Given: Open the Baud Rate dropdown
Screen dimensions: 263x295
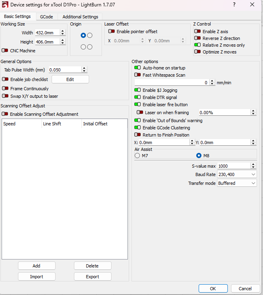Looking at the screenshot, I should pos(237,174).
